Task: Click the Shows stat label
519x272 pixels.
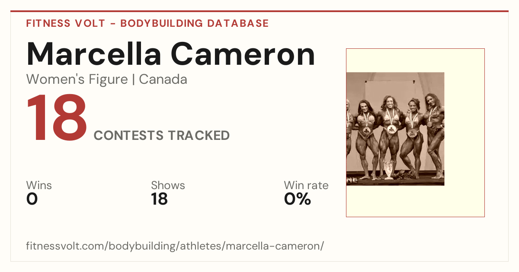Action: (x=168, y=186)
